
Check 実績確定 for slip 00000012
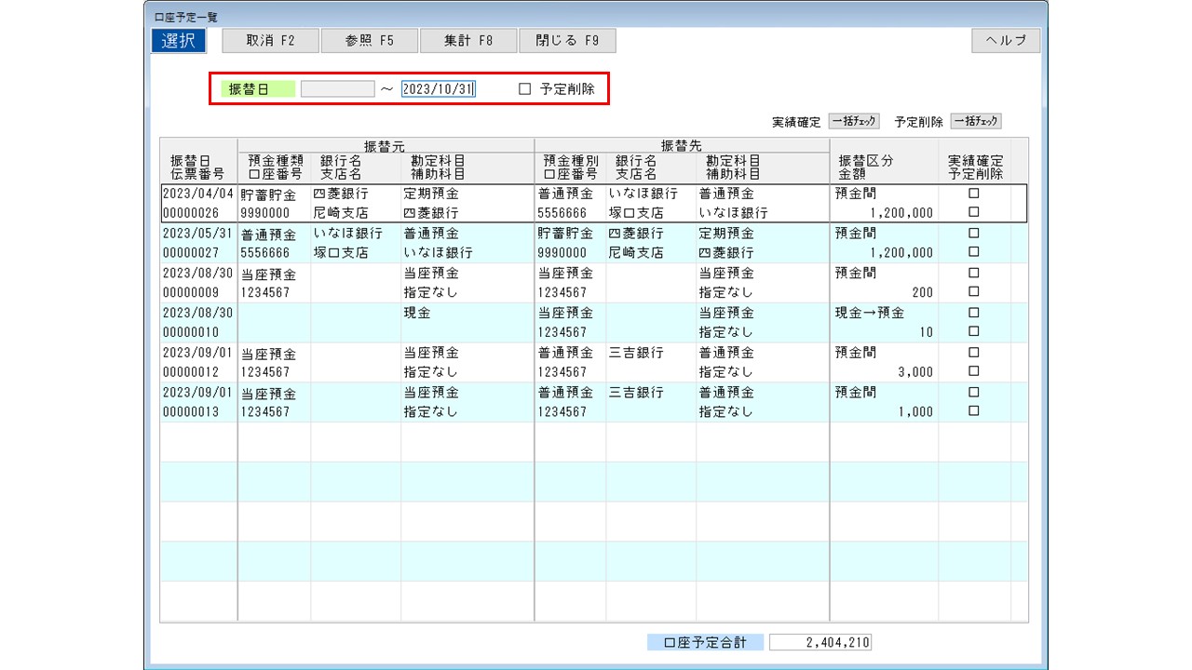coord(974,353)
